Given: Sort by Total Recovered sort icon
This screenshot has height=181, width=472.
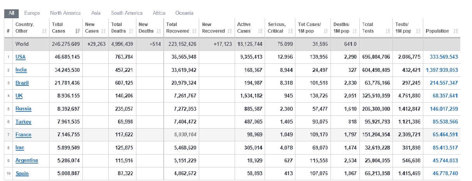Looking at the screenshot, I should click(x=194, y=31).
